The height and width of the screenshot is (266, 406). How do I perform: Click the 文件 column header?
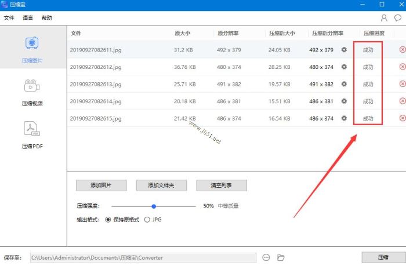(x=76, y=33)
